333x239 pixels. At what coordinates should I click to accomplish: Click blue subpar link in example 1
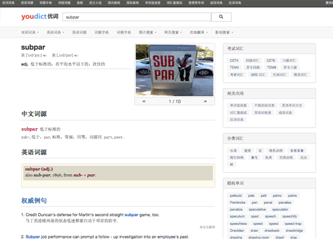point(131,215)
